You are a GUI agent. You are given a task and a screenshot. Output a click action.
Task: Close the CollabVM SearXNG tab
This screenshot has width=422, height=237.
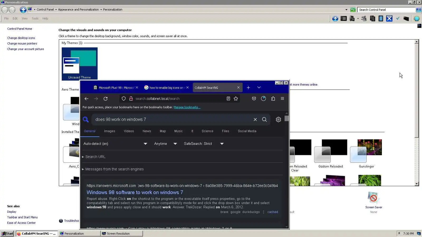click(238, 88)
